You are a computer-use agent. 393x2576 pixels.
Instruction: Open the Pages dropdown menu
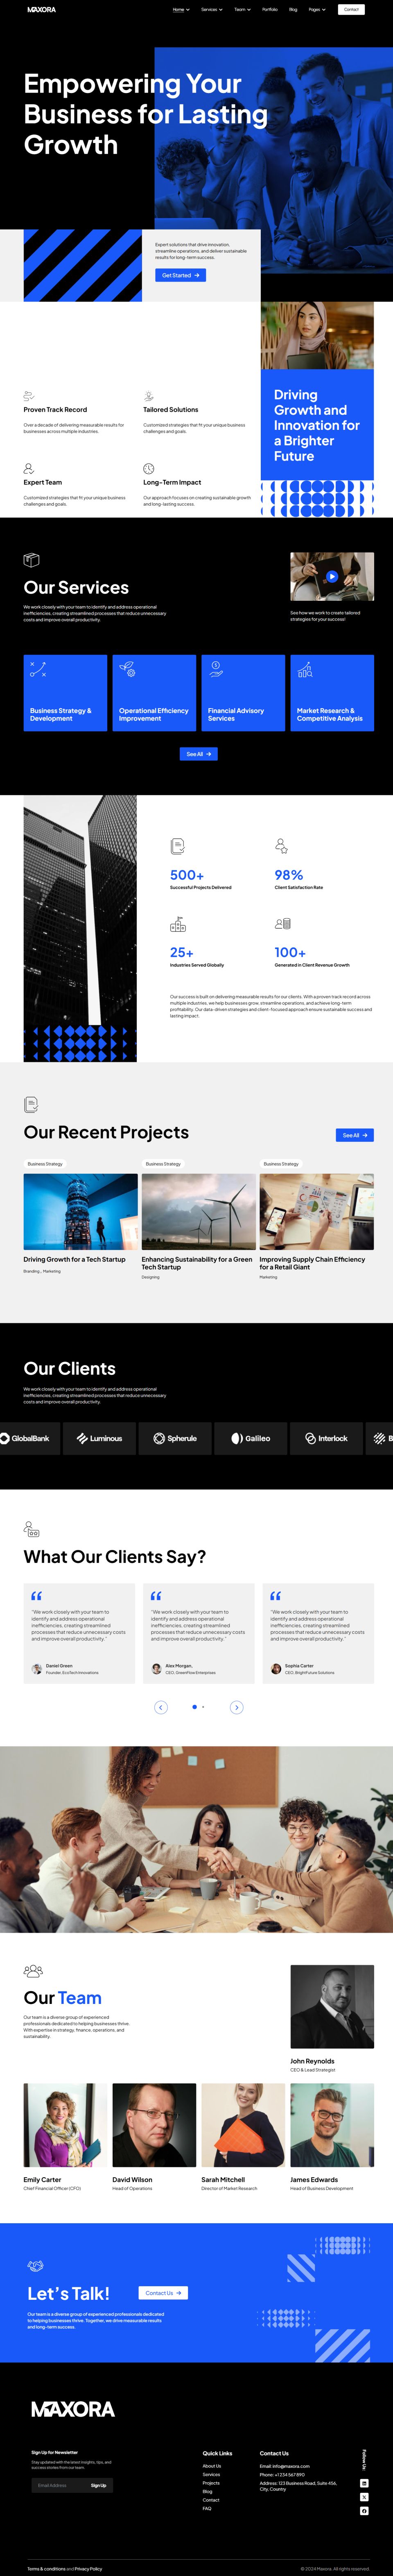click(x=317, y=9)
